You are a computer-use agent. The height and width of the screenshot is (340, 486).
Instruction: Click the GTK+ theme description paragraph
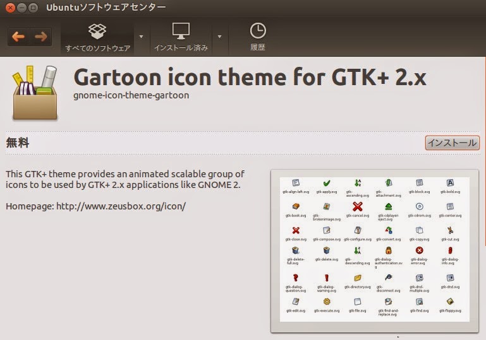(125, 179)
